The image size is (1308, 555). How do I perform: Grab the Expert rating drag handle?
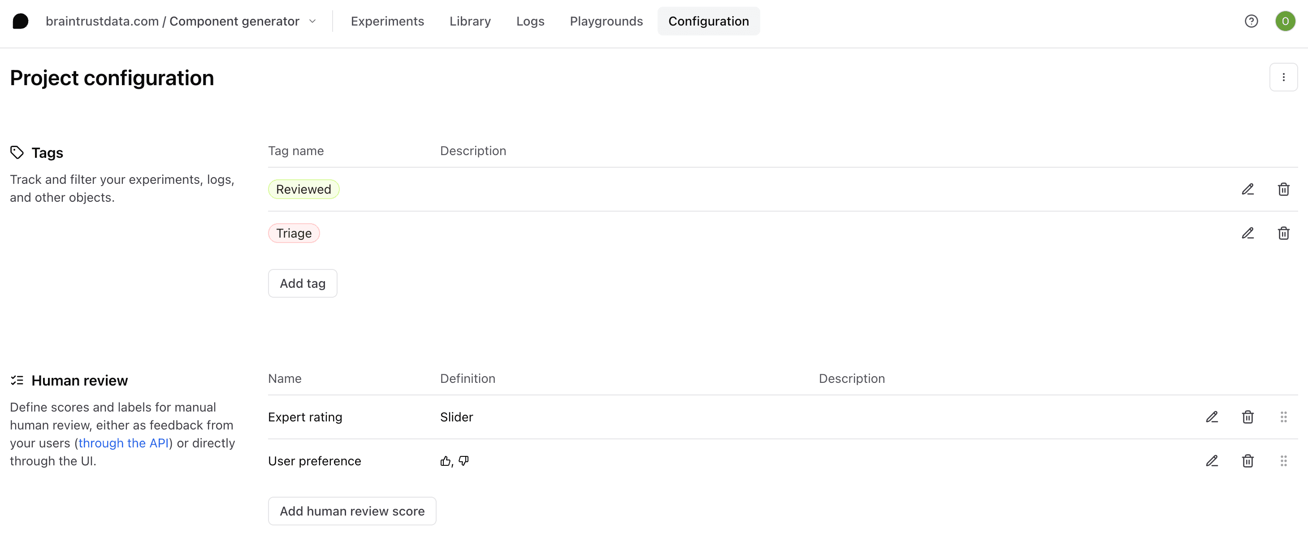(1284, 417)
